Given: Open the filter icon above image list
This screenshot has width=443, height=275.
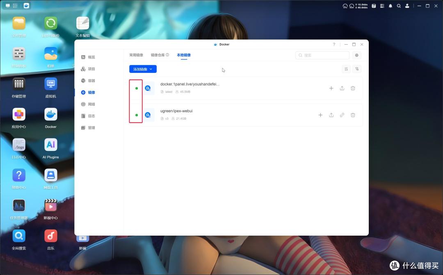Looking at the screenshot, I should (x=357, y=69).
